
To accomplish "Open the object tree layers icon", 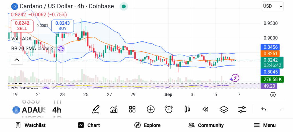I will (x=223, y=109).
